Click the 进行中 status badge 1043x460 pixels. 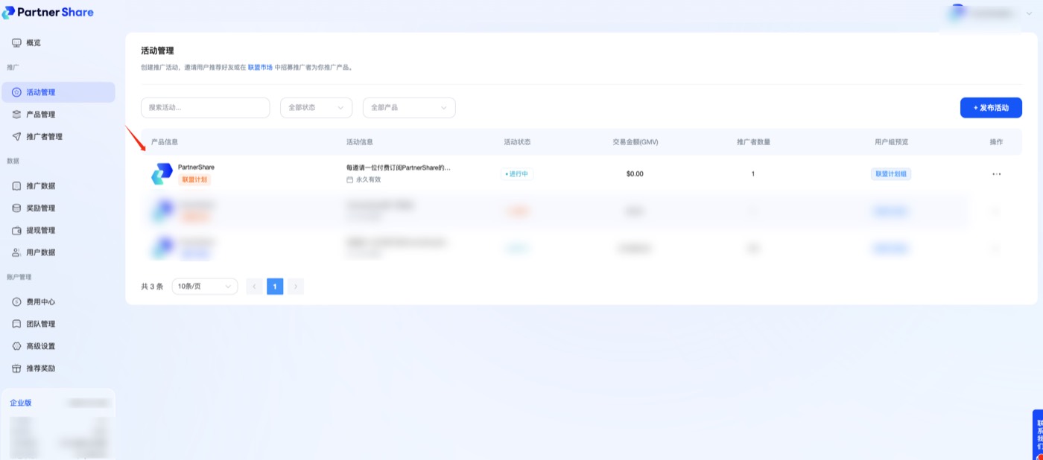(x=517, y=174)
